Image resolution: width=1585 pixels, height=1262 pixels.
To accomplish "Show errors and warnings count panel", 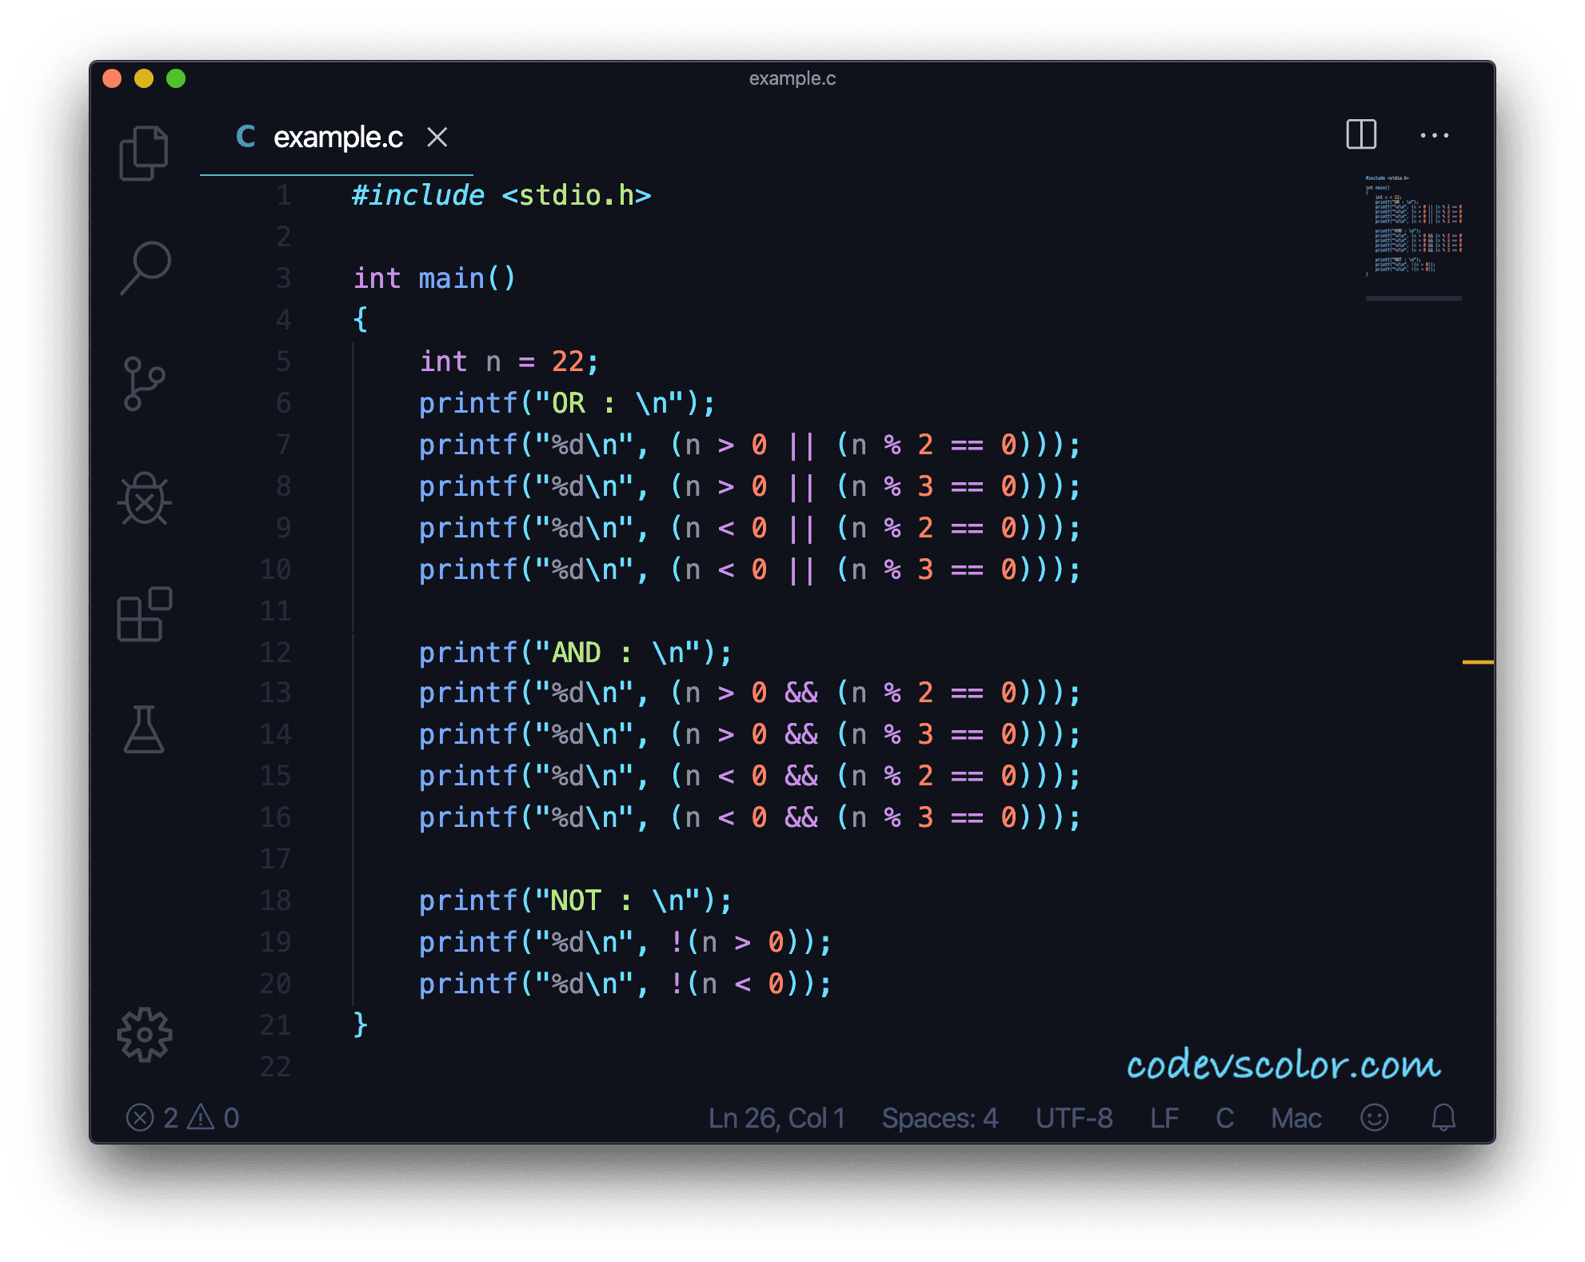I will pos(182,1117).
